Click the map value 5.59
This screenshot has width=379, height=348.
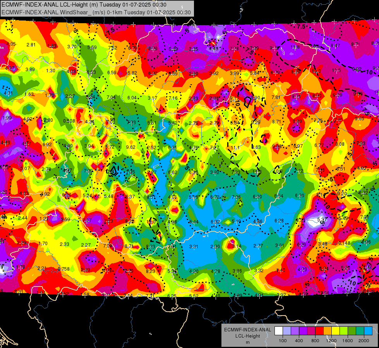pyautogui.click(x=92, y=47)
